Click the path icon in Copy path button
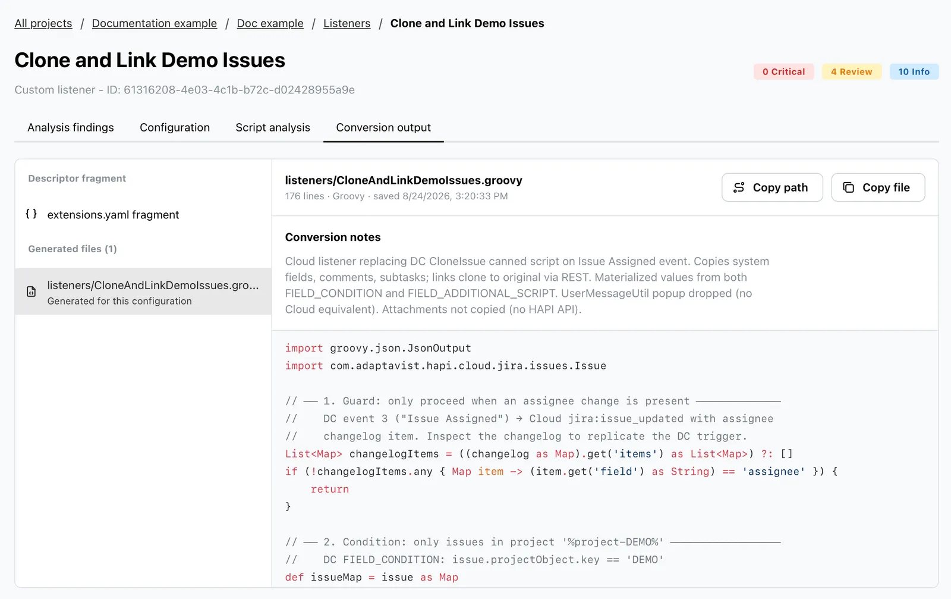Screen dimensions: 951x599 pos(739,187)
